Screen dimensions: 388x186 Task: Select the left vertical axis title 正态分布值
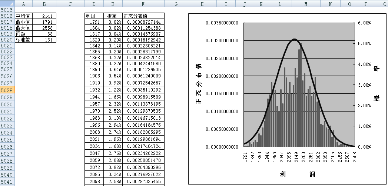[x=199, y=84]
